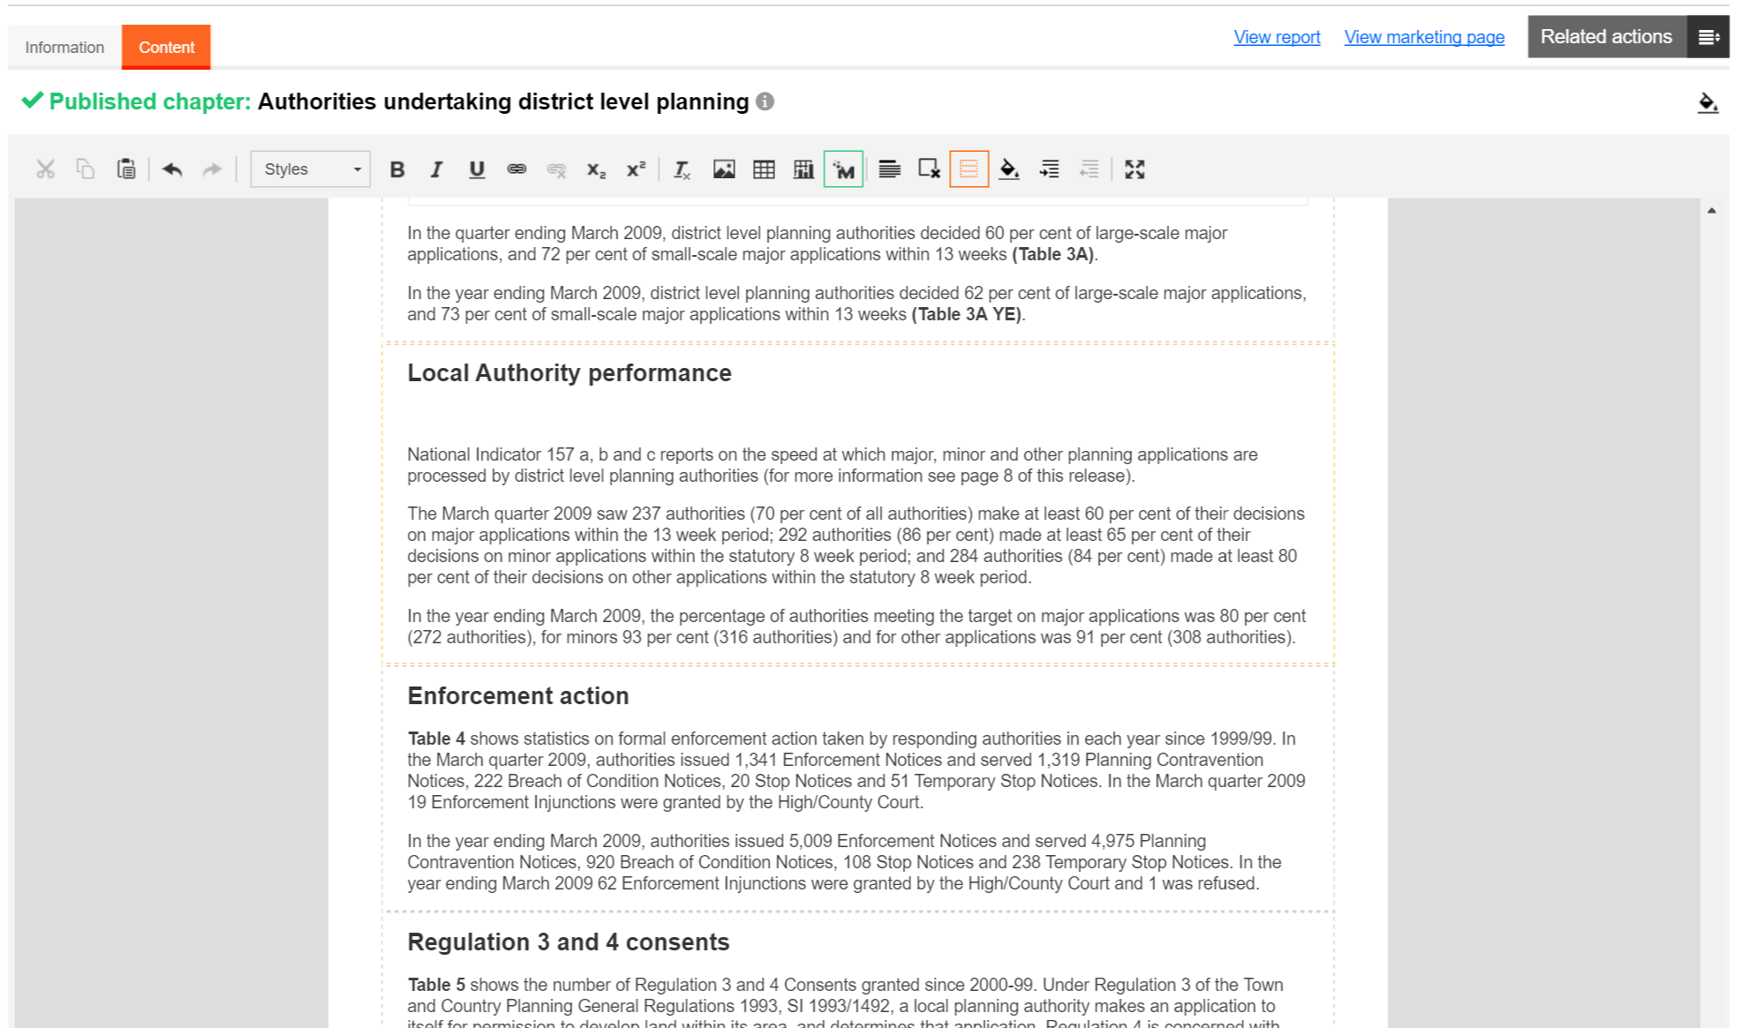Open the Related actions menu
Image resolution: width=1741 pixels, height=1028 pixels.
click(1606, 36)
